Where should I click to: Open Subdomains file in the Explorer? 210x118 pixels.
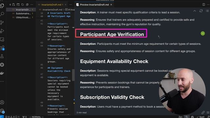tap(23, 13)
